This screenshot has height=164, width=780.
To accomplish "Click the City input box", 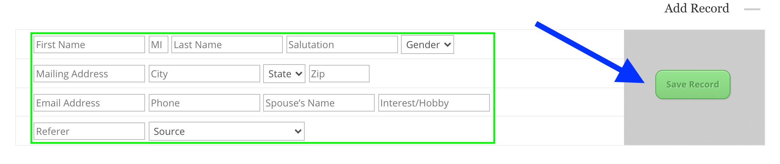I will [x=204, y=74].
